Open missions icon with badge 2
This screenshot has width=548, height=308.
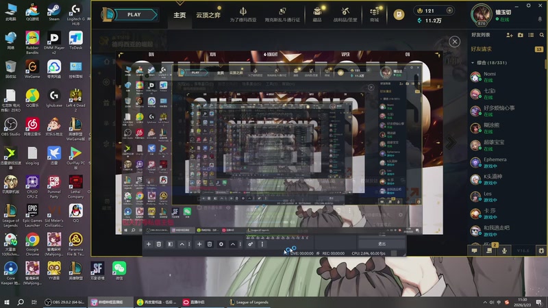point(489,250)
